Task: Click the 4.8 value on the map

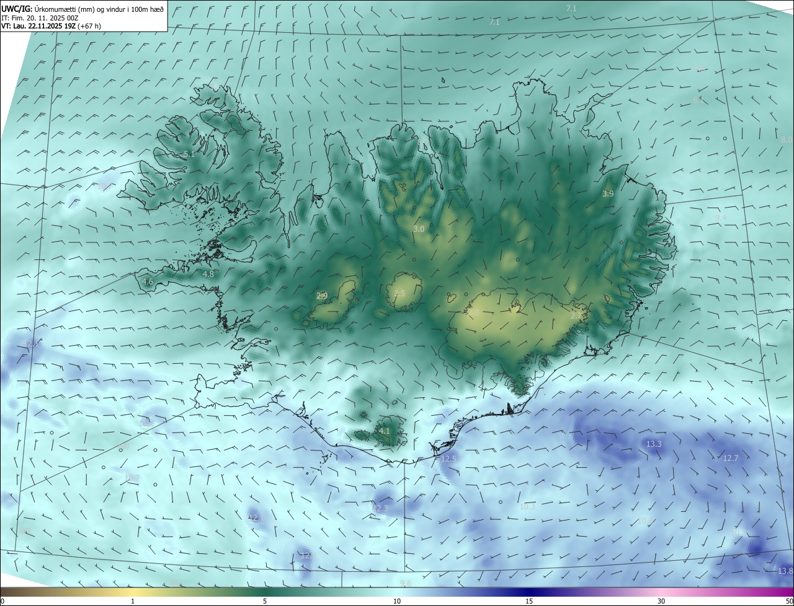Action: tap(208, 274)
